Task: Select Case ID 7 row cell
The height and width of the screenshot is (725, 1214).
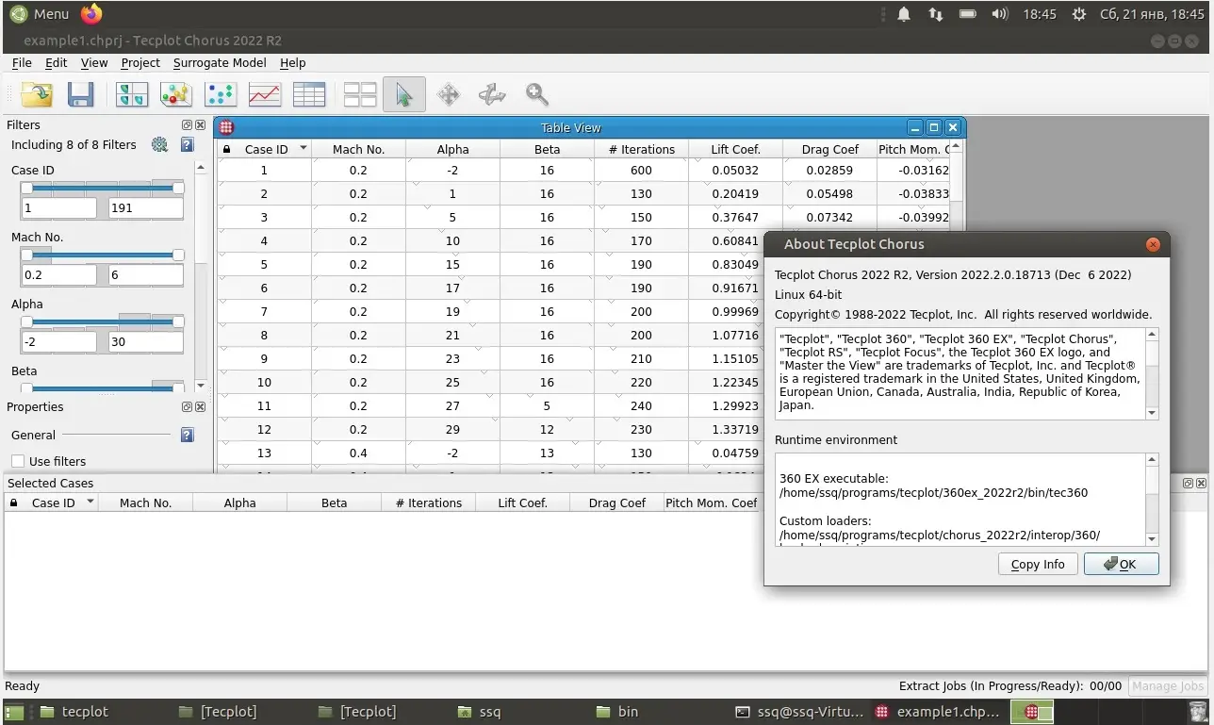Action: click(x=264, y=311)
